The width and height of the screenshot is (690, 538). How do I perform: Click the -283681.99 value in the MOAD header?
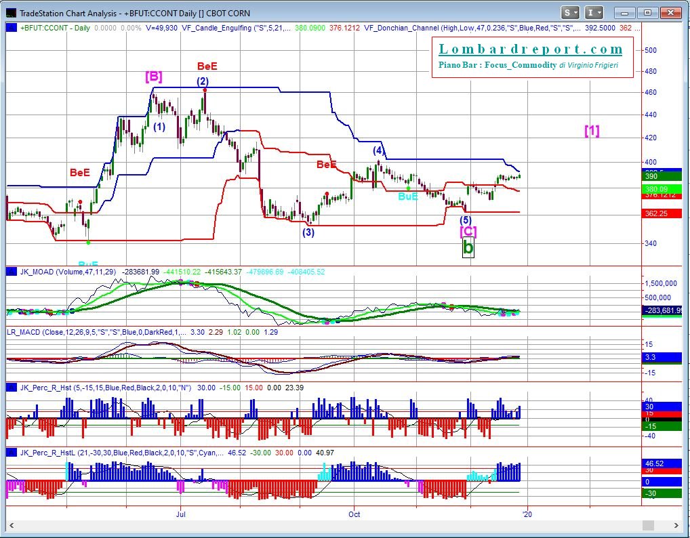pyautogui.click(x=140, y=272)
